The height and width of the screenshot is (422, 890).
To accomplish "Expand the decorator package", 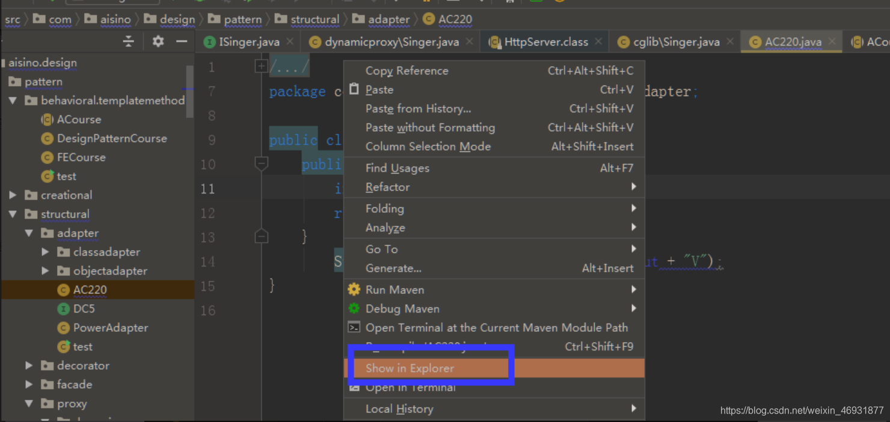I will pos(29,366).
